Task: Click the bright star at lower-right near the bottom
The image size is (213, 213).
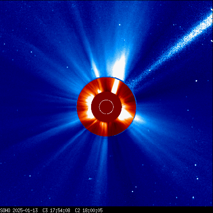Action: pos(193,198)
